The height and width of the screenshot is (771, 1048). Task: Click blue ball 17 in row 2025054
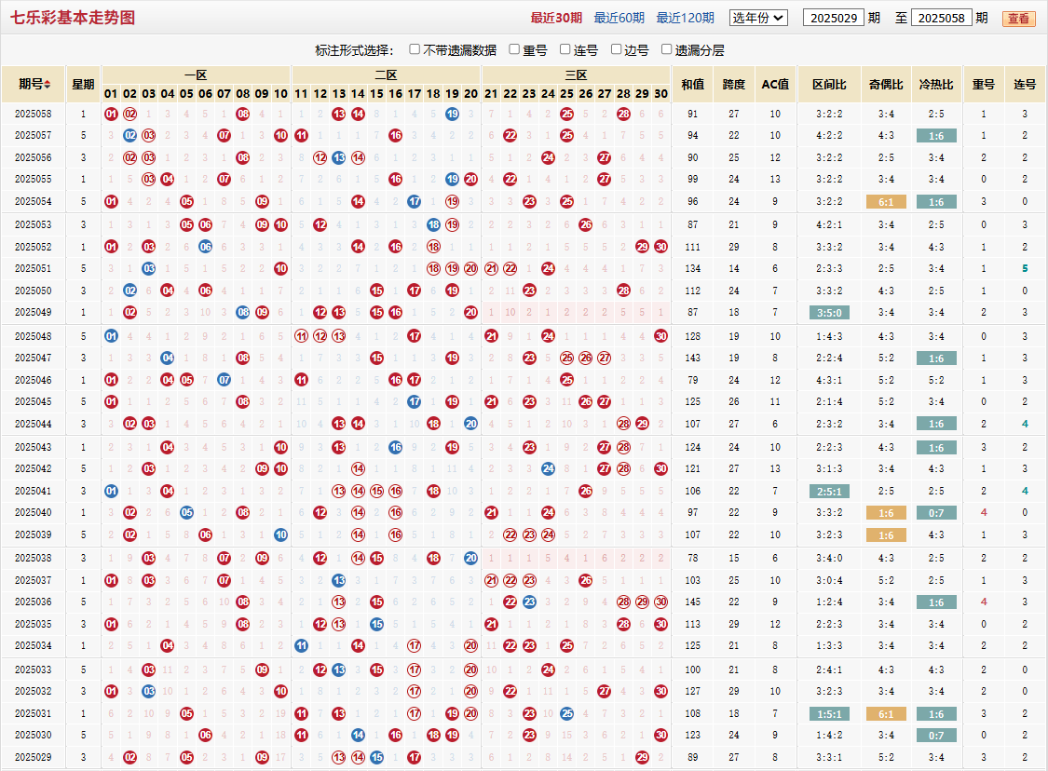pos(415,201)
